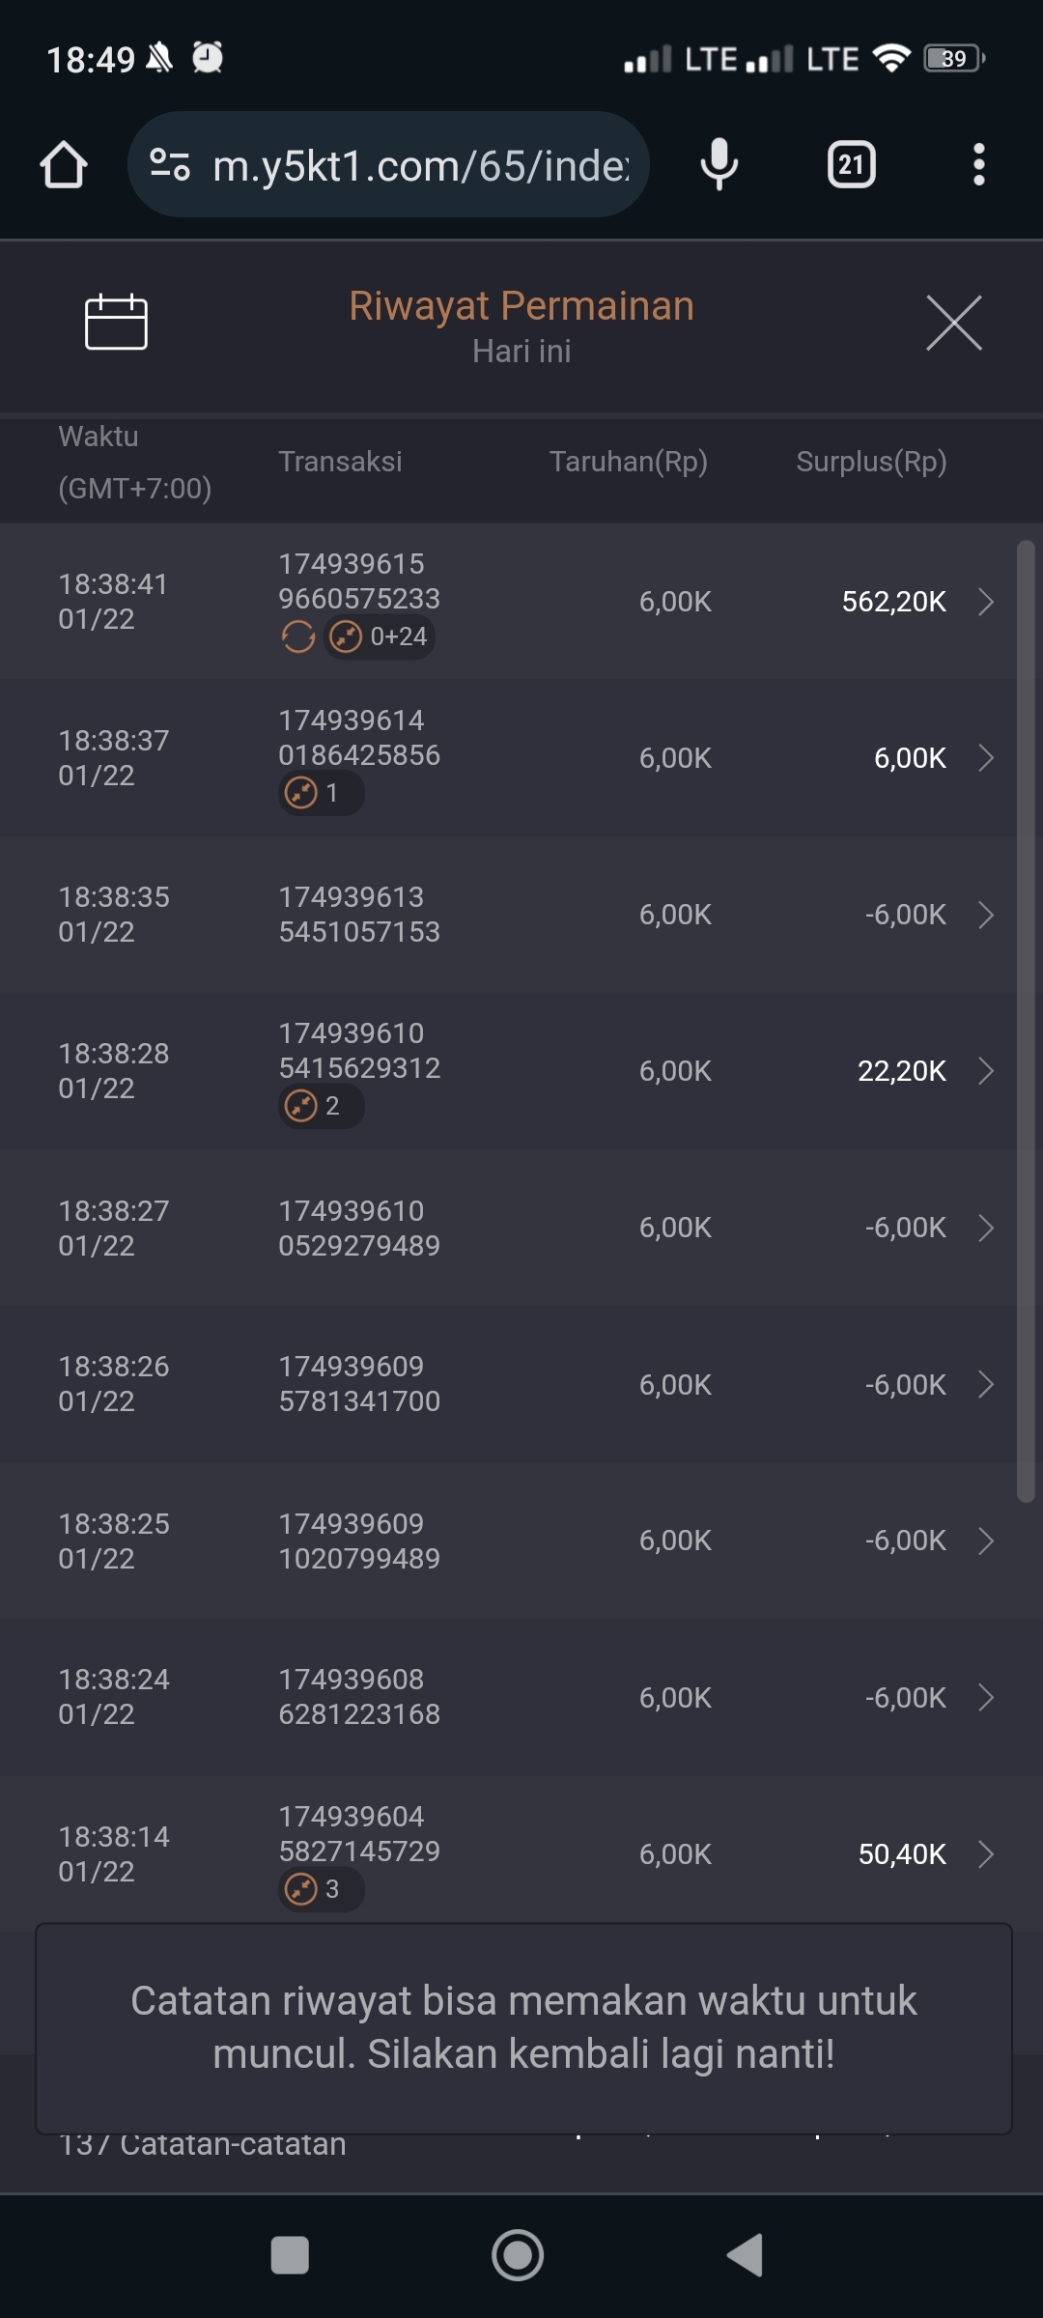Tap the voice search microphone icon

point(719,165)
